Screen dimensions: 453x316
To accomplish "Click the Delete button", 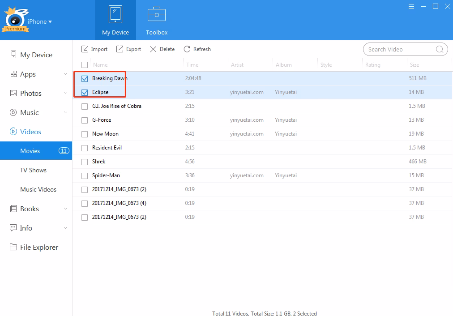I will click(x=162, y=49).
